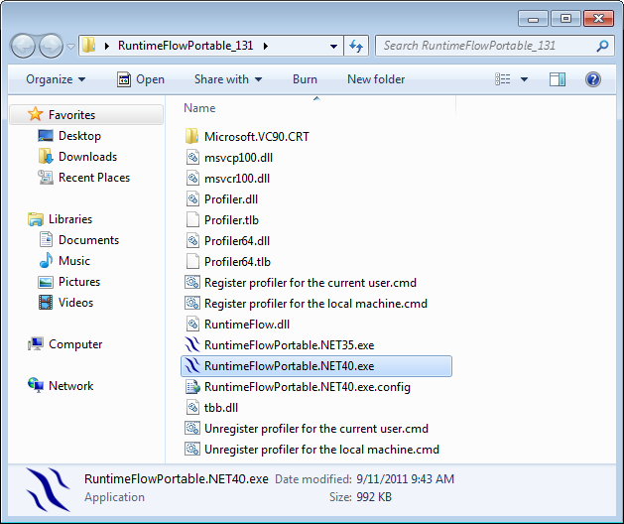Type in the Search RuntimeFlowPortable_131 field
The height and width of the screenshot is (524, 624).
tap(486, 46)
